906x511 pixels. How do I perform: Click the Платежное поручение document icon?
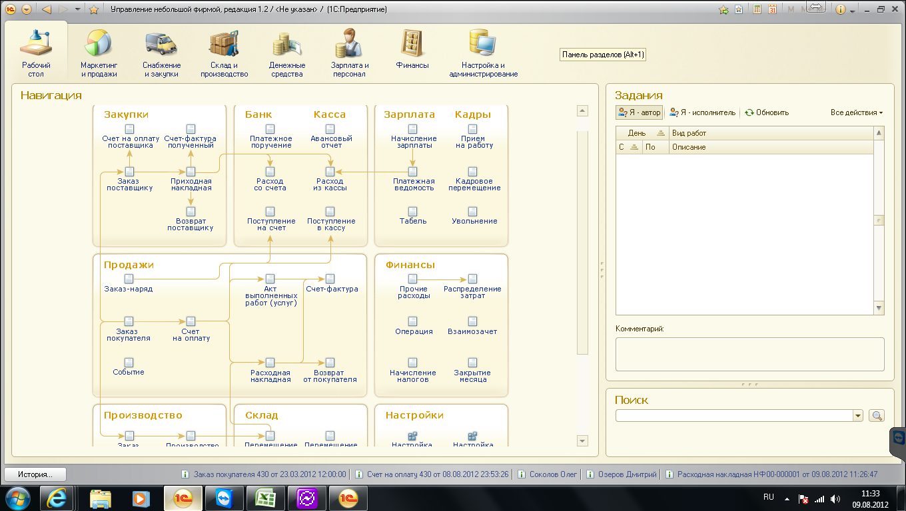[x=270, y=129]
